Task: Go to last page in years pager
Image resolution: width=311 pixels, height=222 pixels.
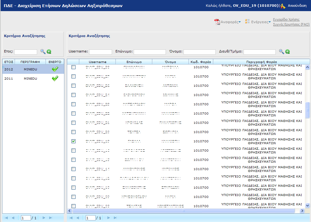Action: [x=50, y=218]
